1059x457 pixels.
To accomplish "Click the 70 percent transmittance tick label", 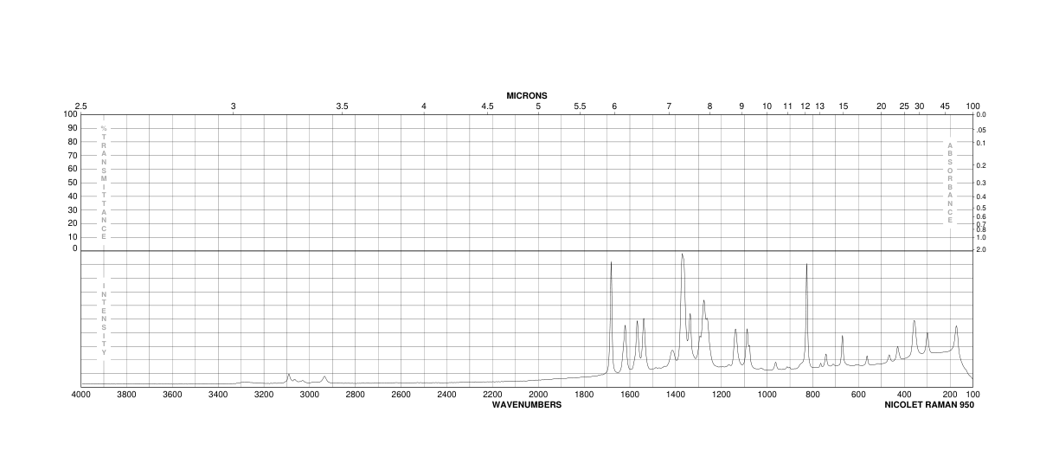I will (74, 155).
